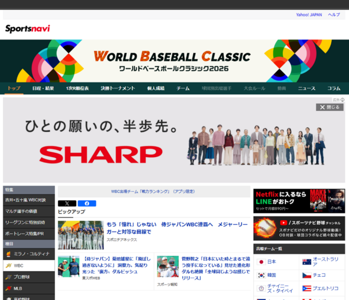
Task: Switch to the 日程・結果 tab
Action: tap(43, 88)
